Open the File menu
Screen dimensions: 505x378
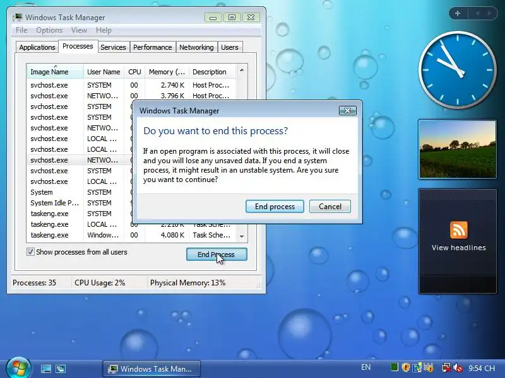pos(21,30)
